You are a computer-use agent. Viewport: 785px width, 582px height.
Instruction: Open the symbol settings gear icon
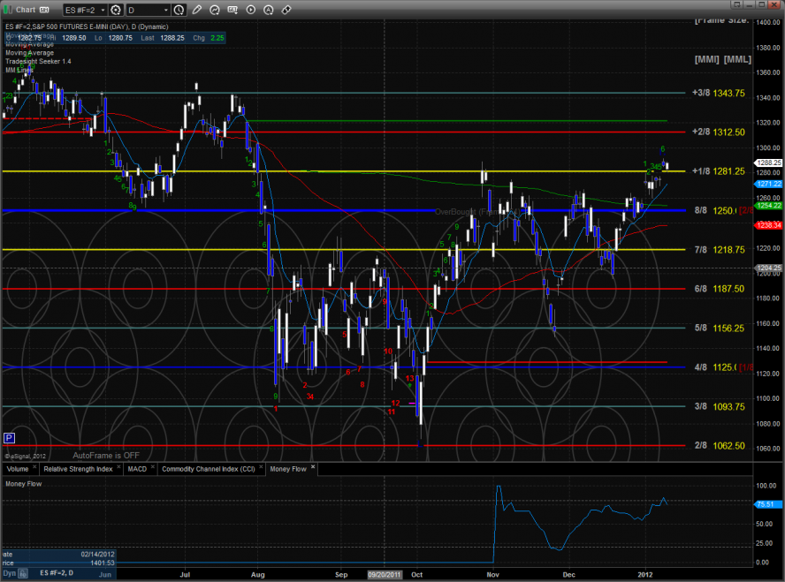(x=117, y=11)
